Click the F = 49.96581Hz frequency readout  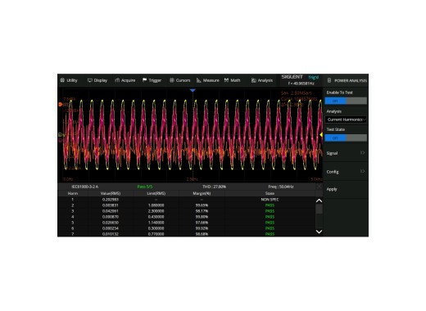click(301, 83)
